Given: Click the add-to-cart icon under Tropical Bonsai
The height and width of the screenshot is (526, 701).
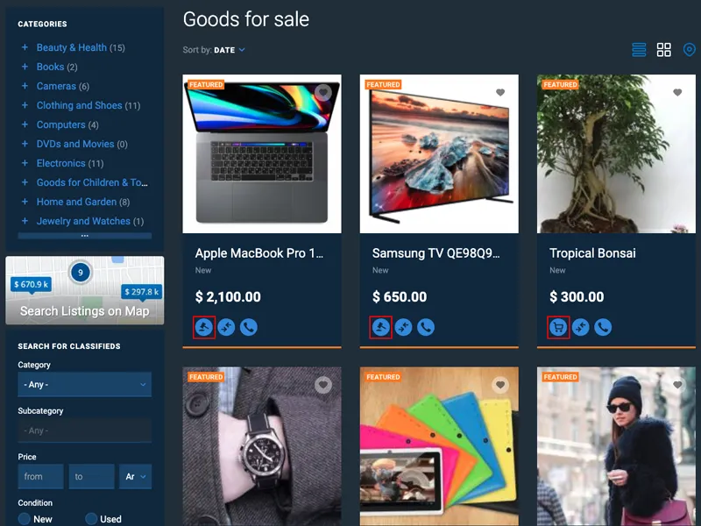Looking at the screenshot, I should (x=558, y=327).
